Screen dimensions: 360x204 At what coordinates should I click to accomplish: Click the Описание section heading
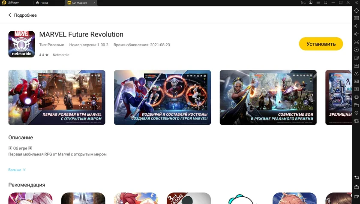(x=21, y=138)
